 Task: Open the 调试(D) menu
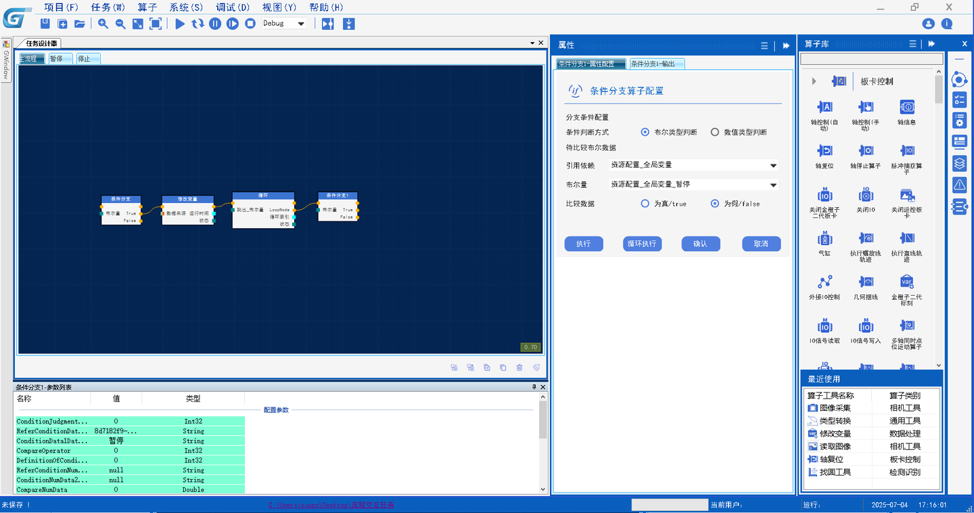click(233, 7)
